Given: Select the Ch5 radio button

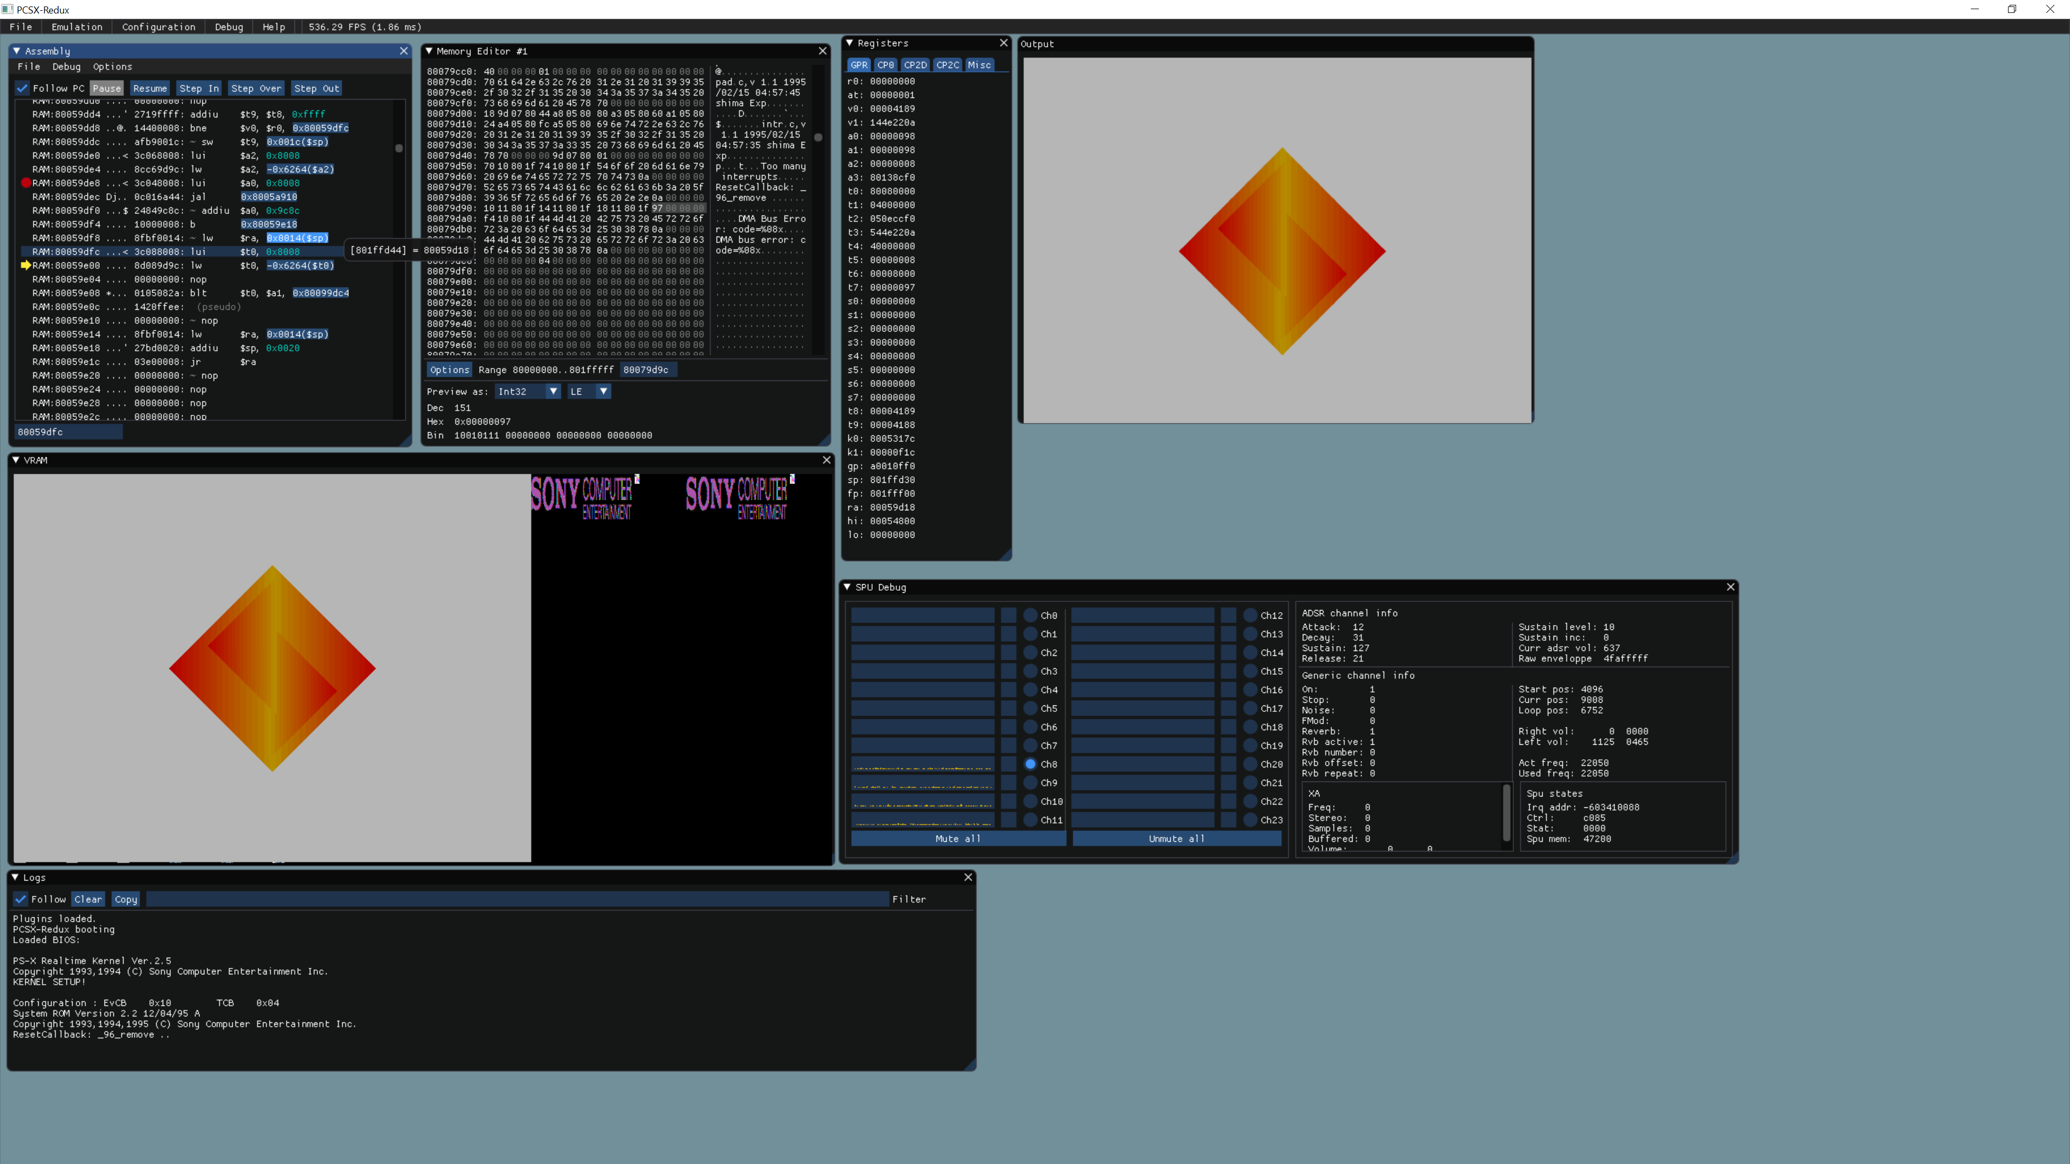Looking at the screenshot, I should click(x=1030, y=709).
